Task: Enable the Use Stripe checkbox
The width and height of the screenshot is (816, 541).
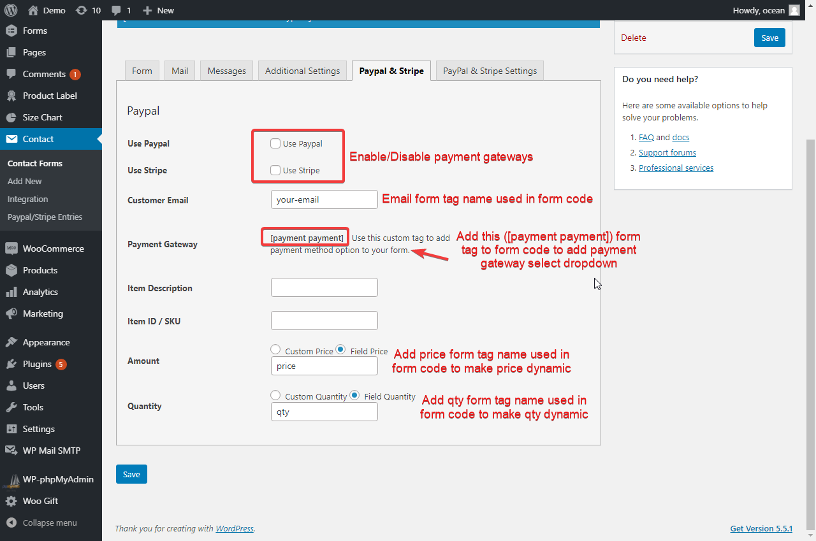Action: [275, 170]
